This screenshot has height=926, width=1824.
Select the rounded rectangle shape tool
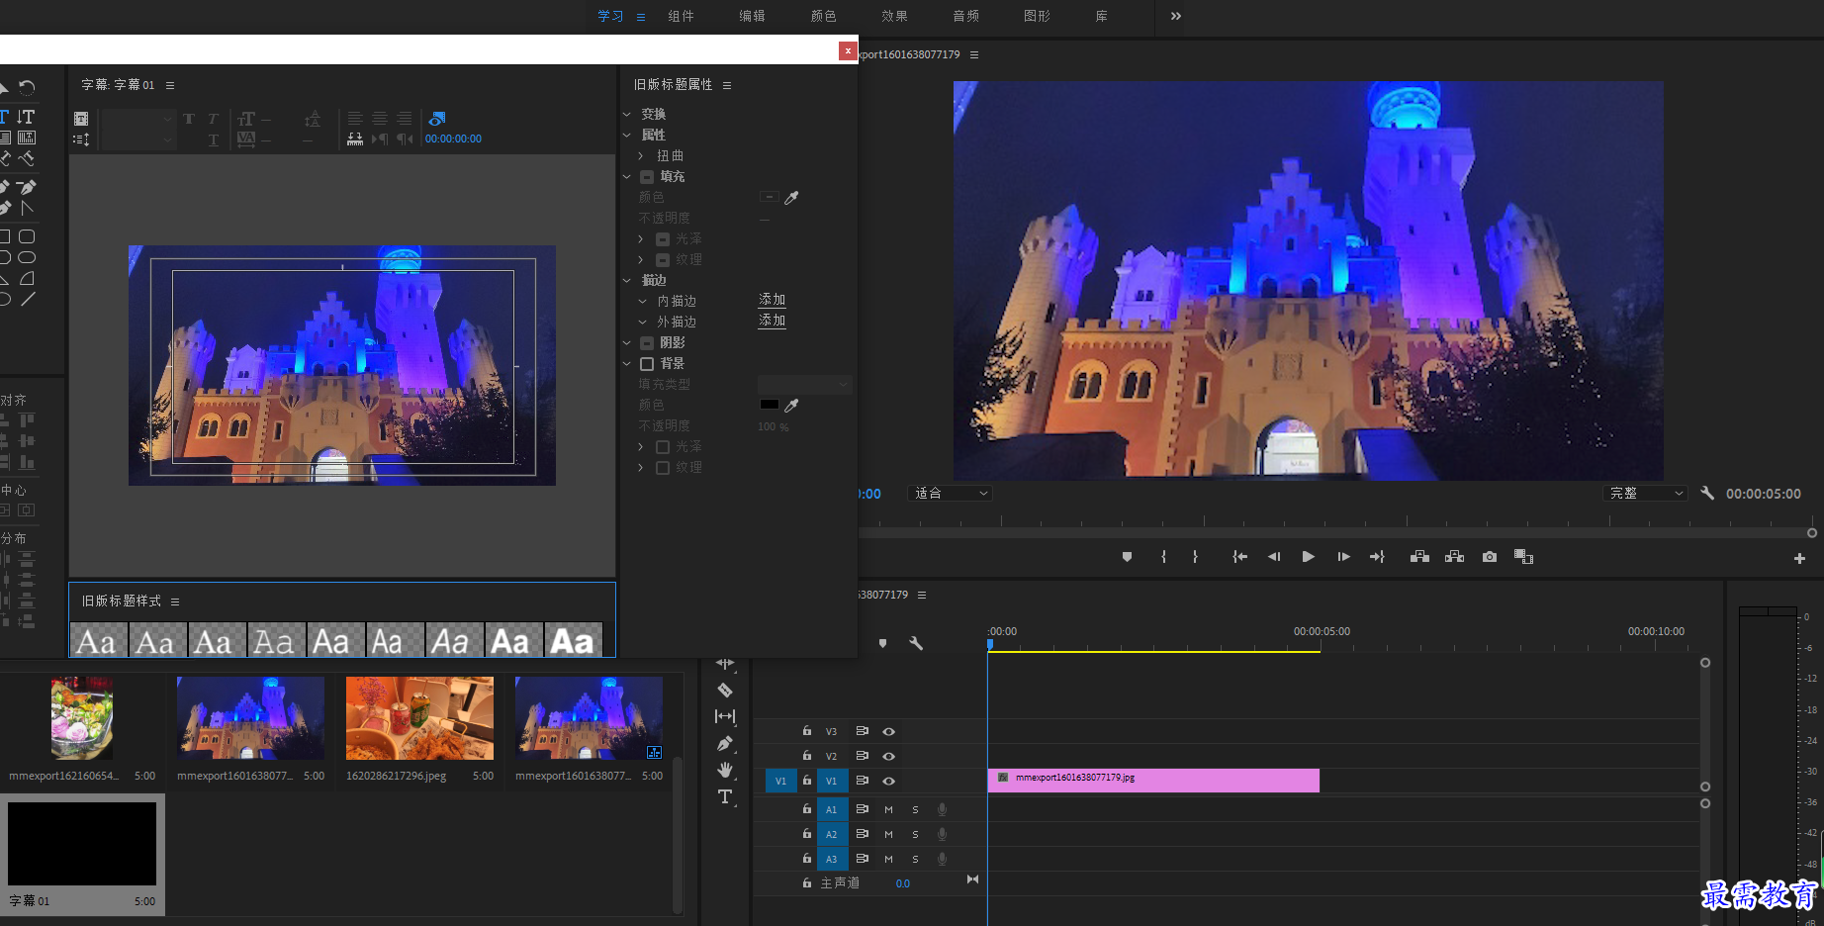pos(27,236)
